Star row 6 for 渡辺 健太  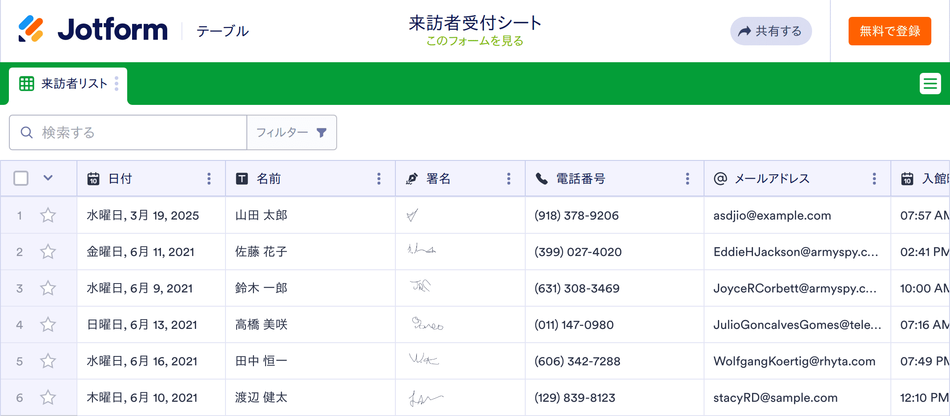(48, 398)
